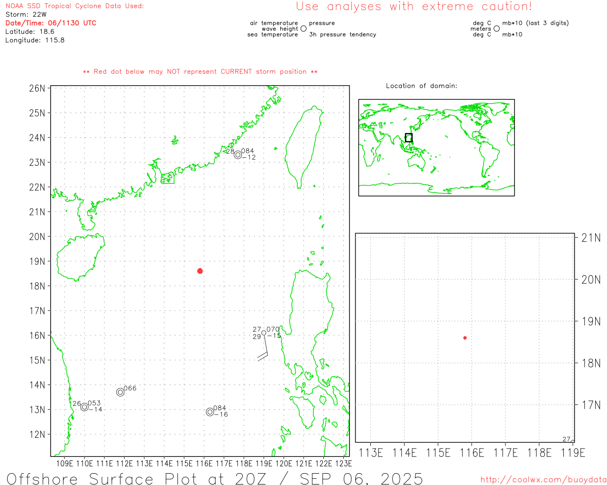The height and width of the screenshot is (485, 607).
Task: Click 'air temperature' legend label
Action: tap(274, 23)
